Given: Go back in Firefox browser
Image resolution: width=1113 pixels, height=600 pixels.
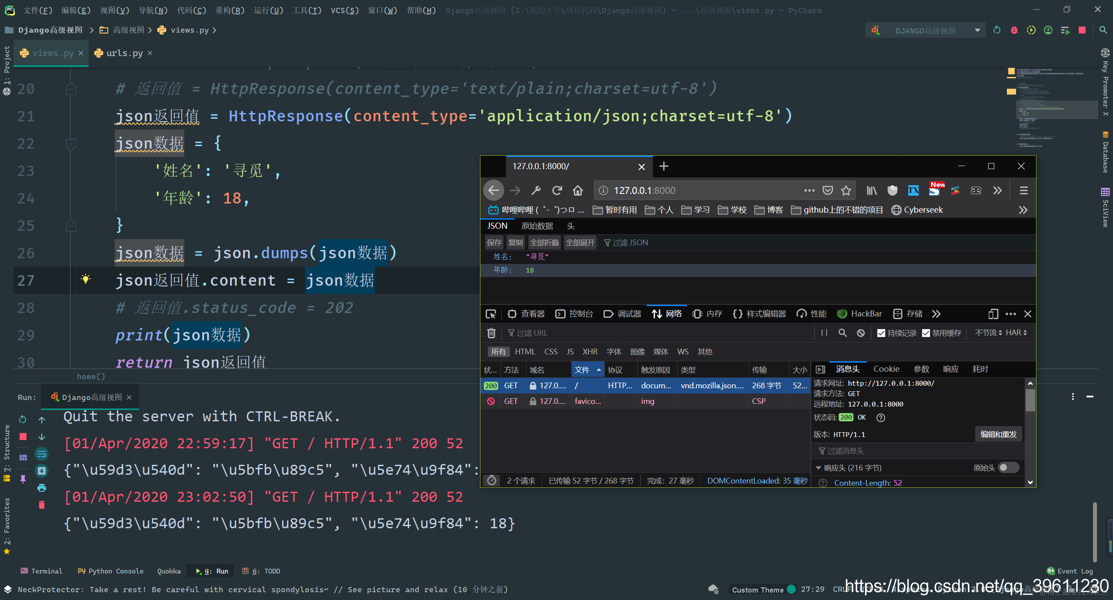Looking at the screenshot, I should coord(493,190).
